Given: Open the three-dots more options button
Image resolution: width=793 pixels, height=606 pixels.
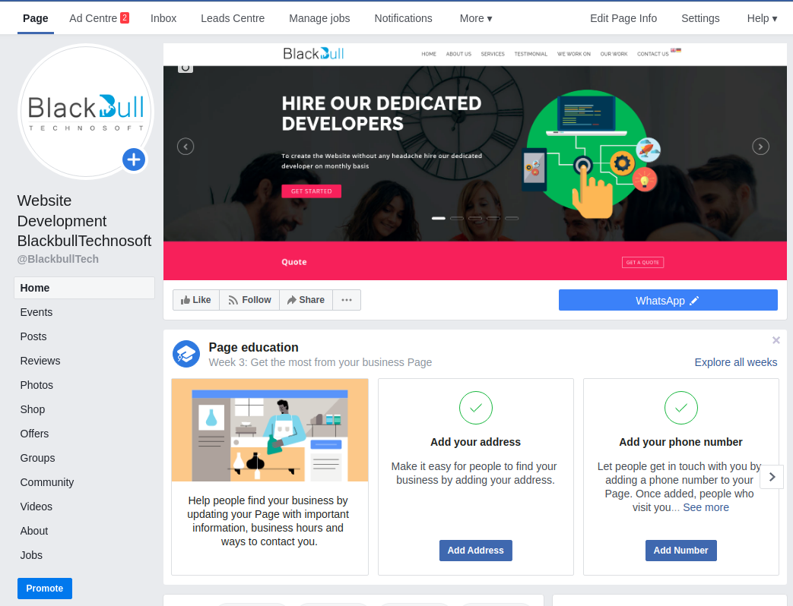Looking at the screenshot, I should point(346,300).
